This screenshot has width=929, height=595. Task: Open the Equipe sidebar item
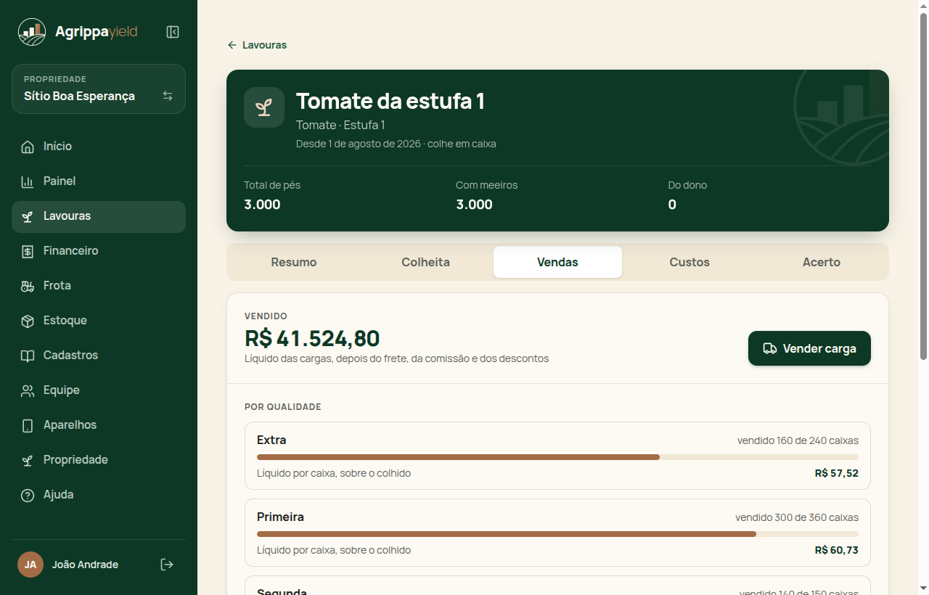[99, 390]
